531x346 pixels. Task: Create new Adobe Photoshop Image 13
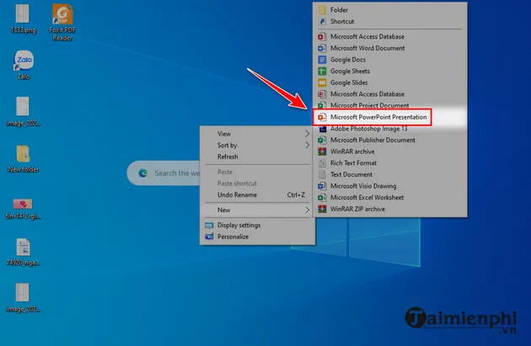pyautogui.click(x=390, y=129)
